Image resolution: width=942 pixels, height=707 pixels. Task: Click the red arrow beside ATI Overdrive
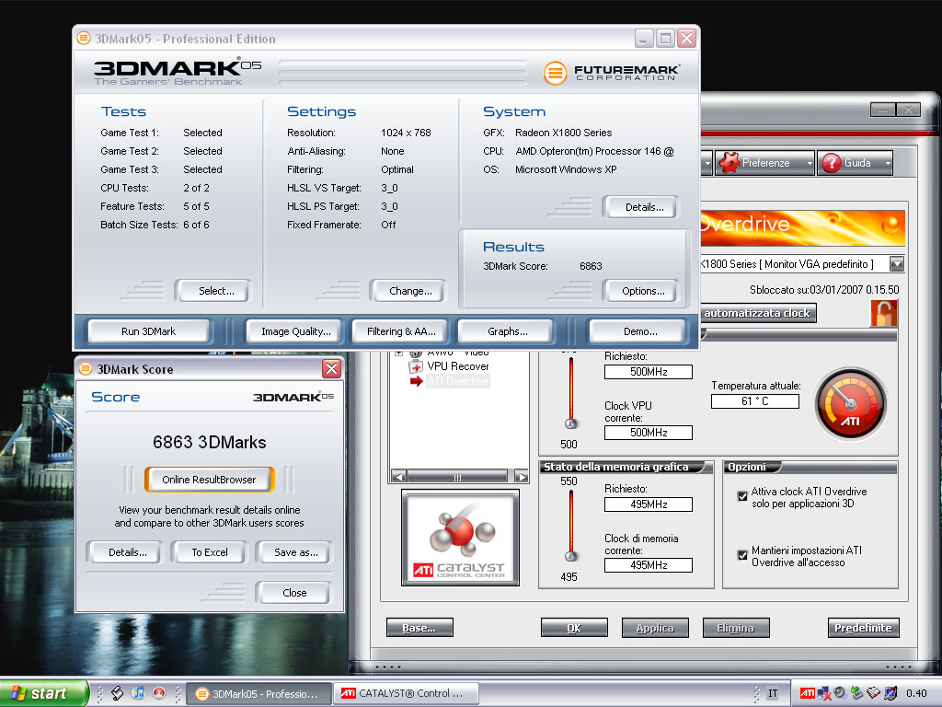click(417, 381)
